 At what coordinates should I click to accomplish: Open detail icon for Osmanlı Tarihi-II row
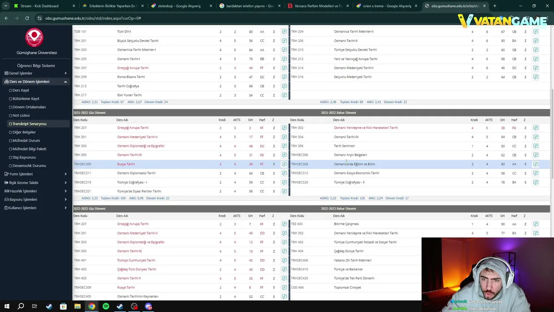[535, 41]
